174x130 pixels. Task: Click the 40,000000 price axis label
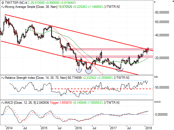tap(162, 35)
